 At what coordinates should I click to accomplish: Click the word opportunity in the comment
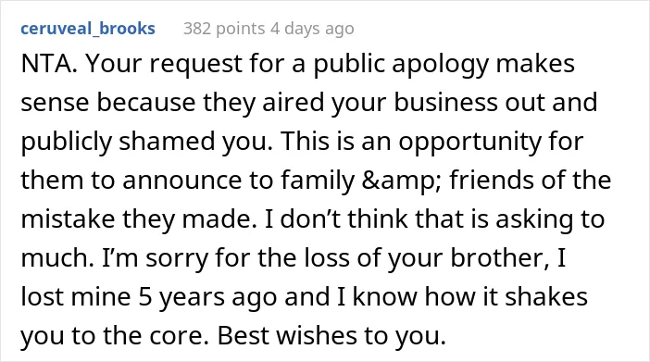(470, 143)
